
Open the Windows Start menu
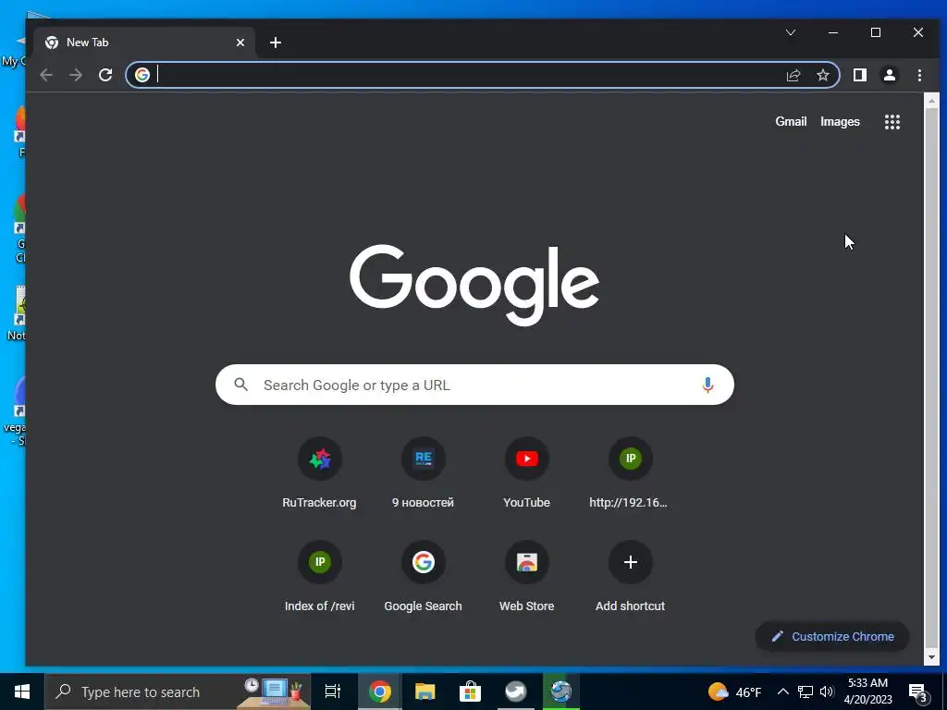pyautogui.click(x=22, y=692)
